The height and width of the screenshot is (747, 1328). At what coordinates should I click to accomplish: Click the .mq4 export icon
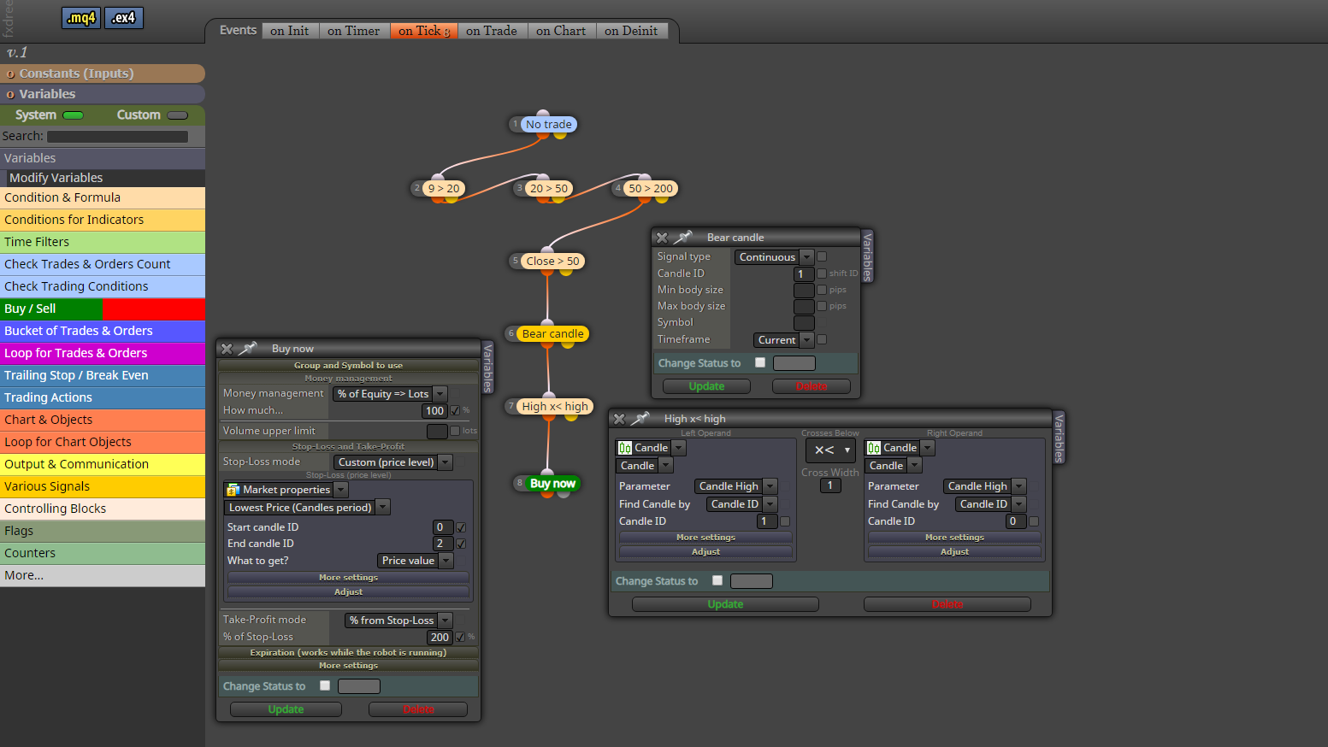tap(81, 18)
